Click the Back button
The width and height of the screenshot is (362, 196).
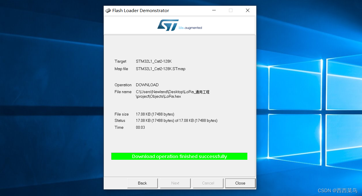tap(142, 183)
